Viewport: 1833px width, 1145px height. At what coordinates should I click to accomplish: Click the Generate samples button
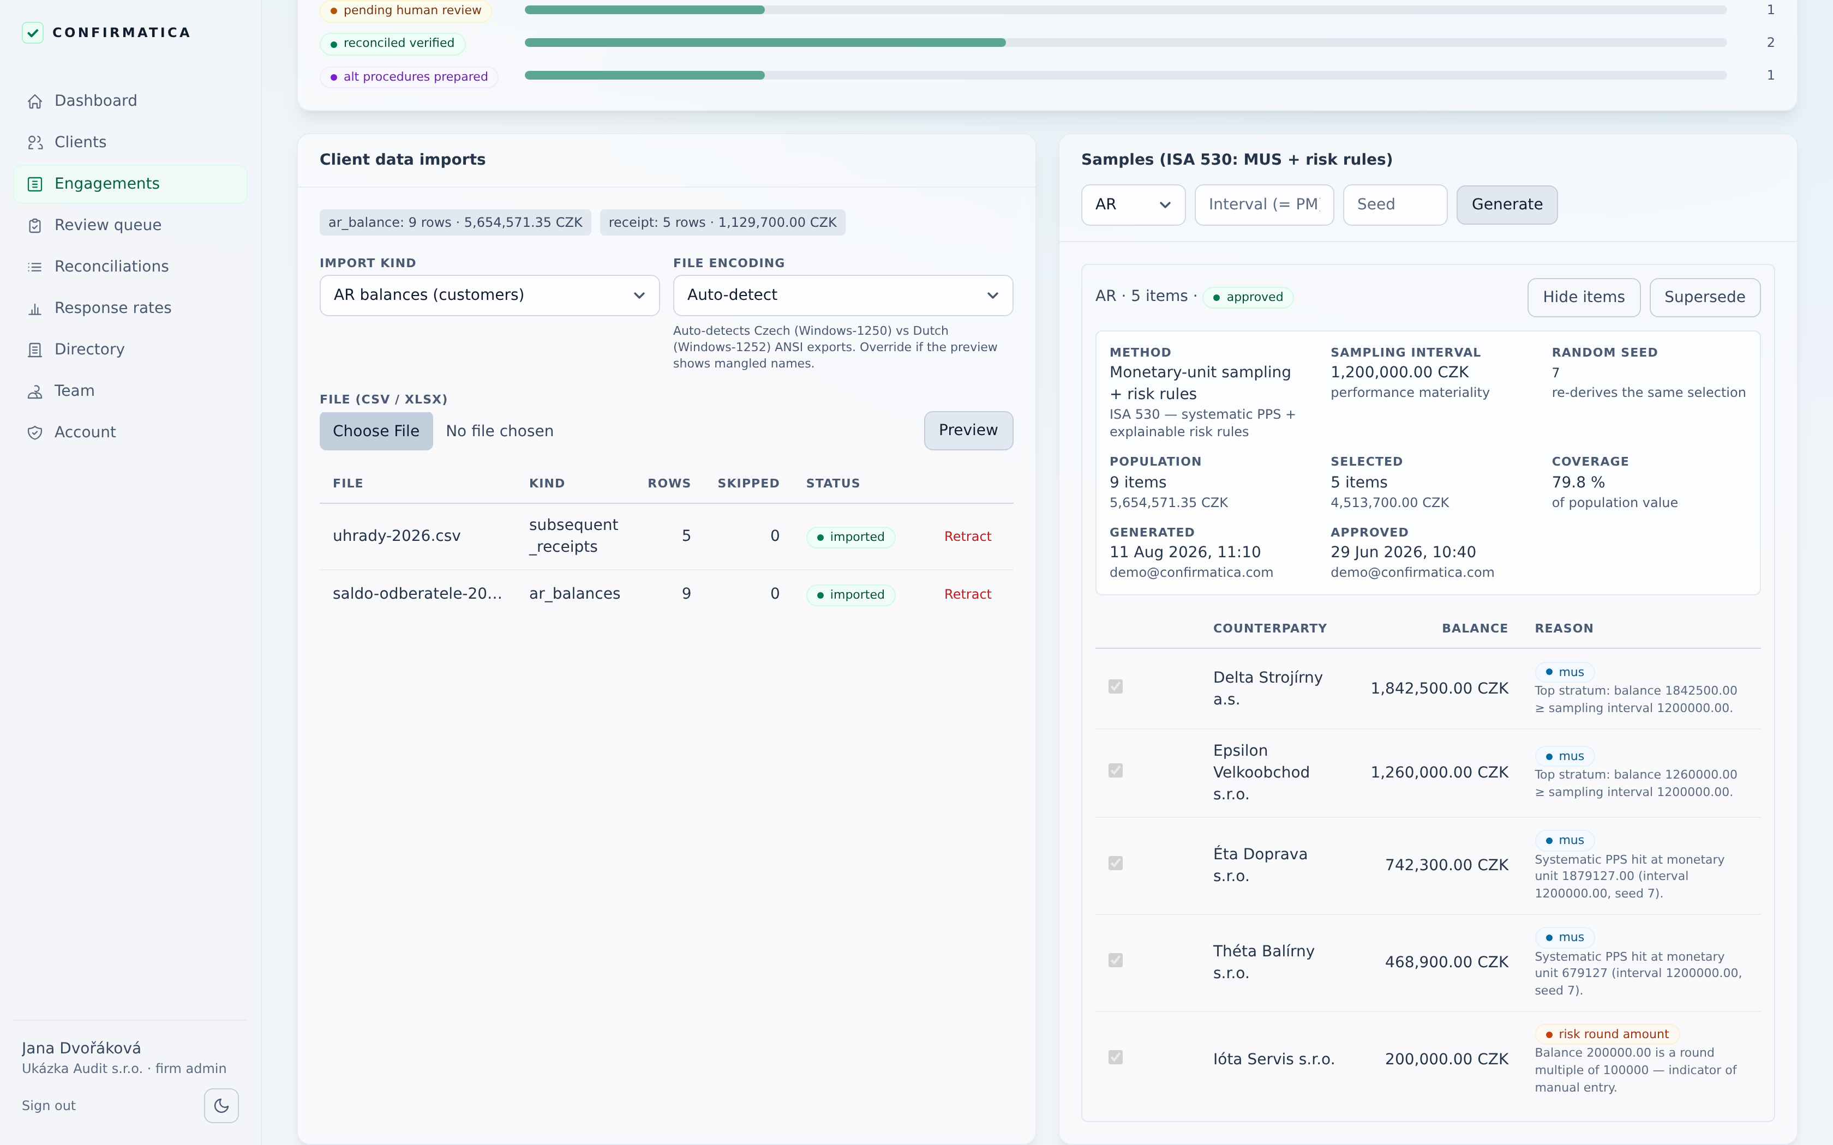[1507, 204]
